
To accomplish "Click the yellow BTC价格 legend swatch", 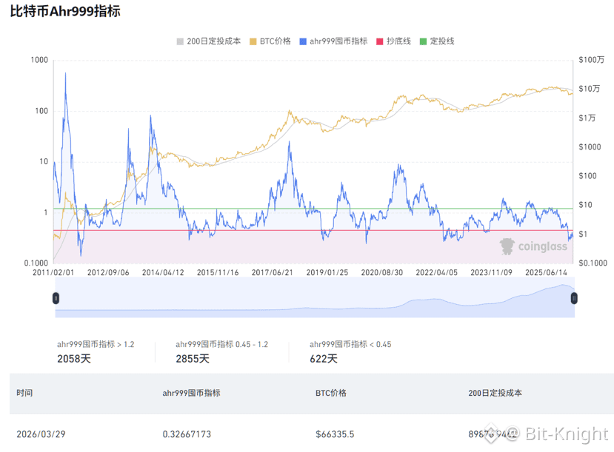I will tap(253, 41).
